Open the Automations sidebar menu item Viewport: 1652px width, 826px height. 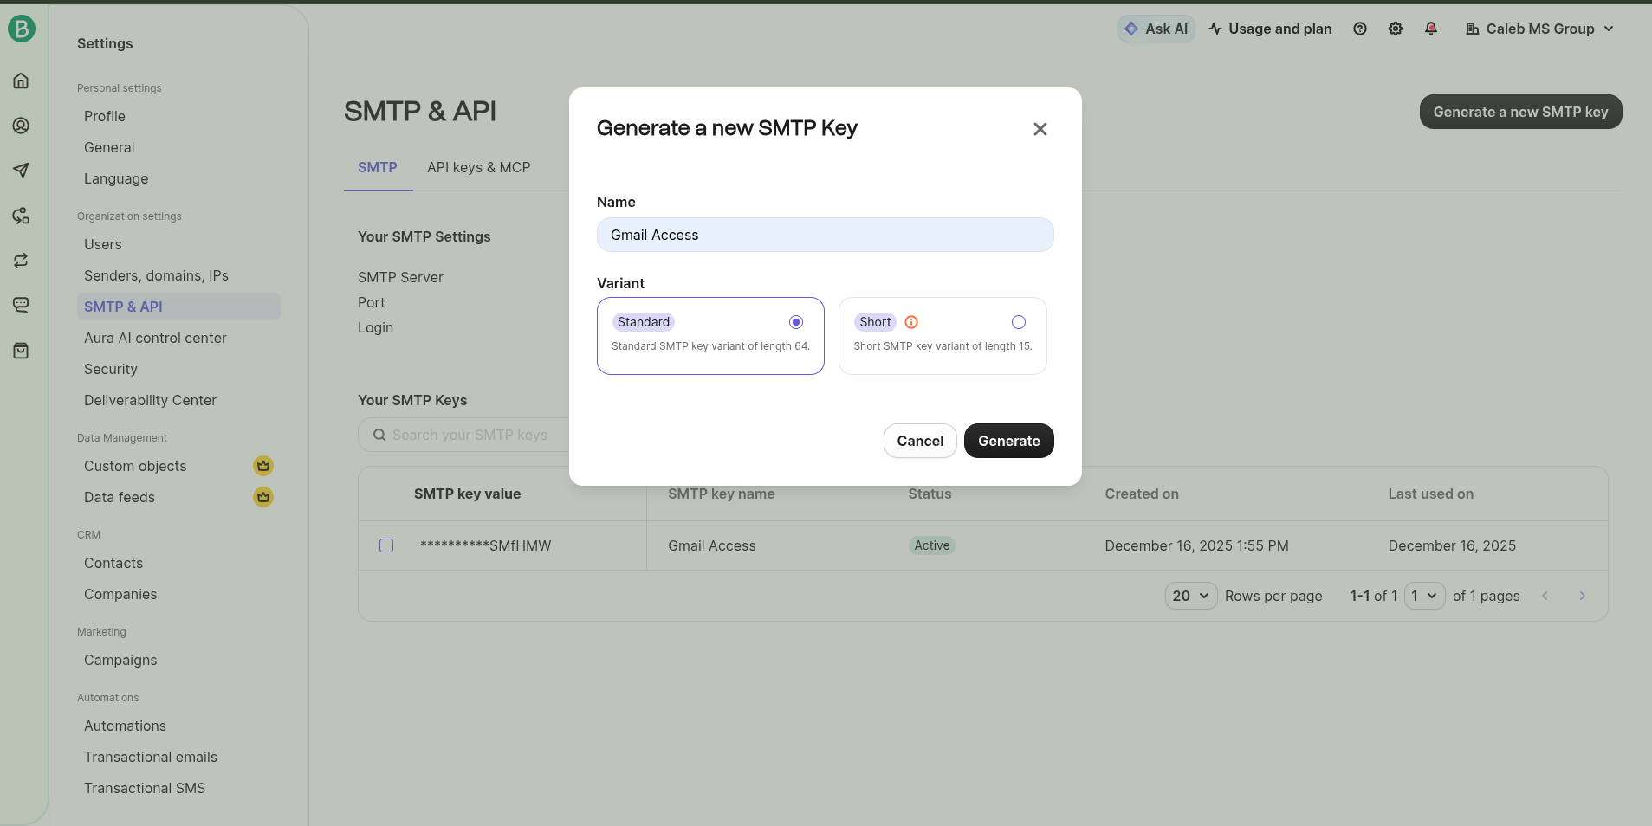pyautogui.click(x=125, y=726)
